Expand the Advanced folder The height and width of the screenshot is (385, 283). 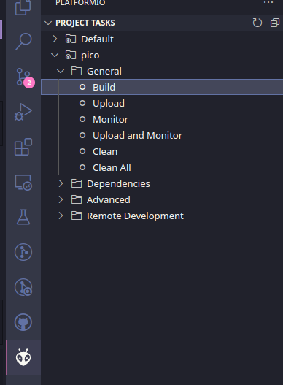pyautogui.click(x=61, y=199)
